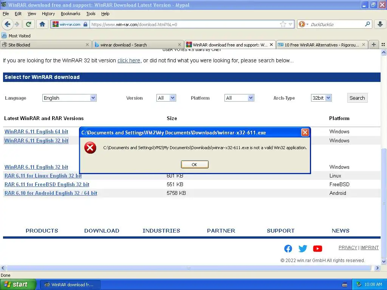Open RAR 6.11 for Linux English 32 bit
387x290 pixels.
coord(43,176)
